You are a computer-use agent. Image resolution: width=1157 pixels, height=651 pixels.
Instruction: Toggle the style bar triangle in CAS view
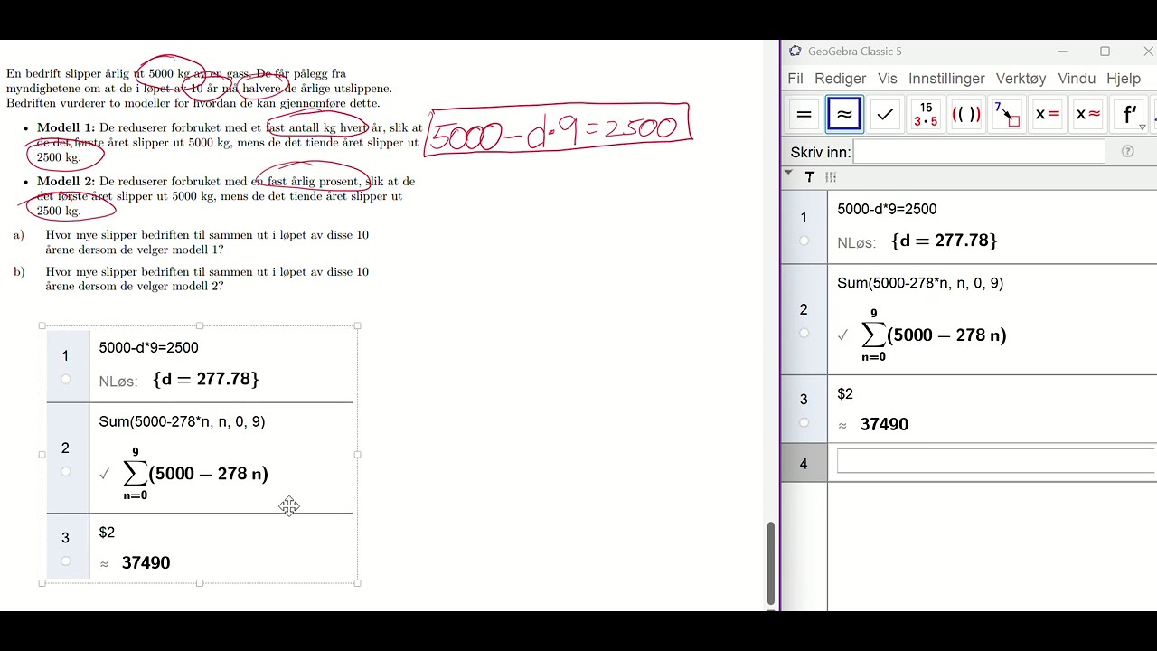pyautogui.click(x=788, y=173)
